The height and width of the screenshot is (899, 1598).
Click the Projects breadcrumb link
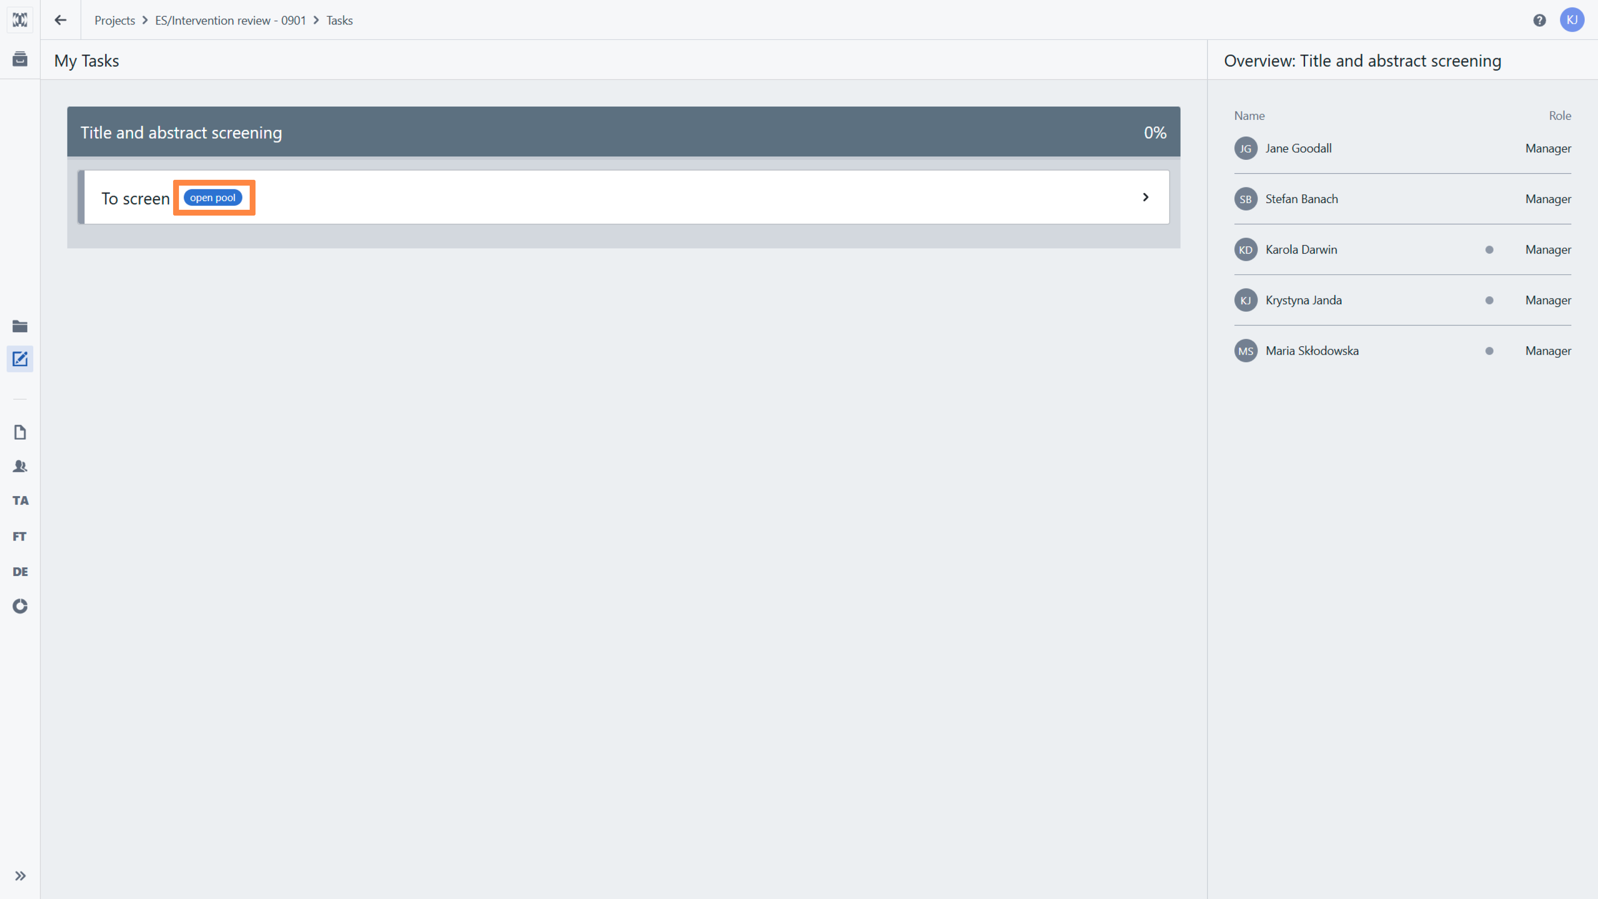[x=114, y=20]
